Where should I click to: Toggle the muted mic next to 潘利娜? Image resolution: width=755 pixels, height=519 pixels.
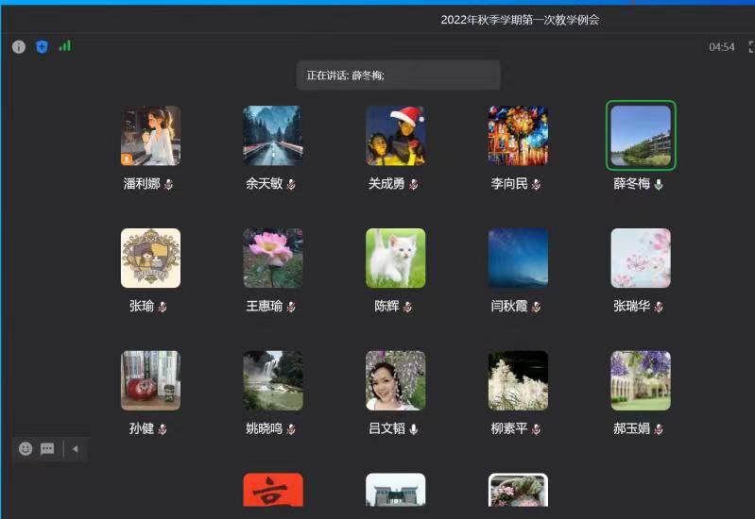coord(168,184)
